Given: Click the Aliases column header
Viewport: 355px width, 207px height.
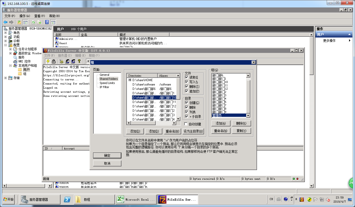Looking at the screenshot, I should click(167, 76).
